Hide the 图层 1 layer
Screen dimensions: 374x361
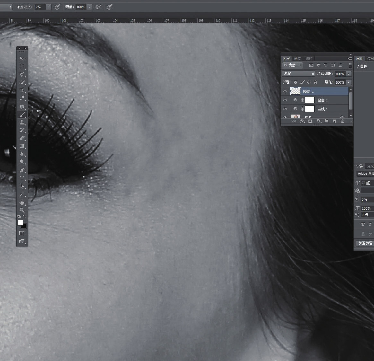[285, 92]
